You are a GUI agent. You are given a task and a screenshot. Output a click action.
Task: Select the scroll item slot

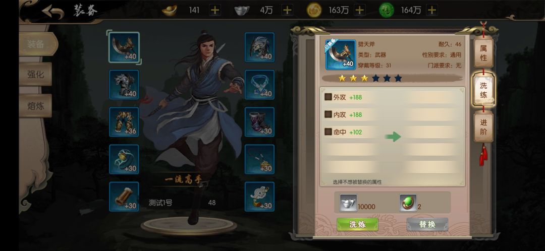[x=124, y=197]
